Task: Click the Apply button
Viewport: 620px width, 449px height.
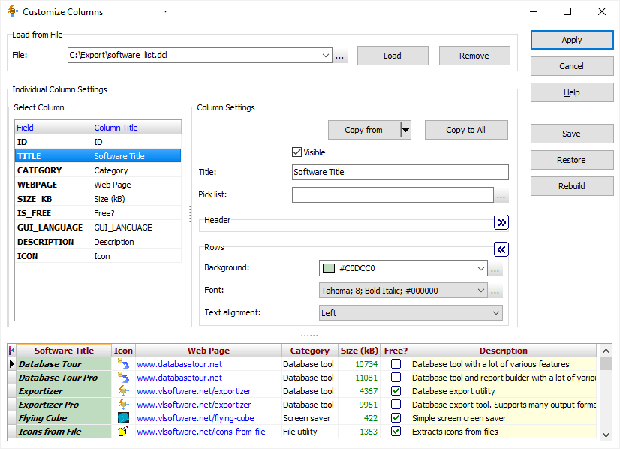Action: (571, 40)
